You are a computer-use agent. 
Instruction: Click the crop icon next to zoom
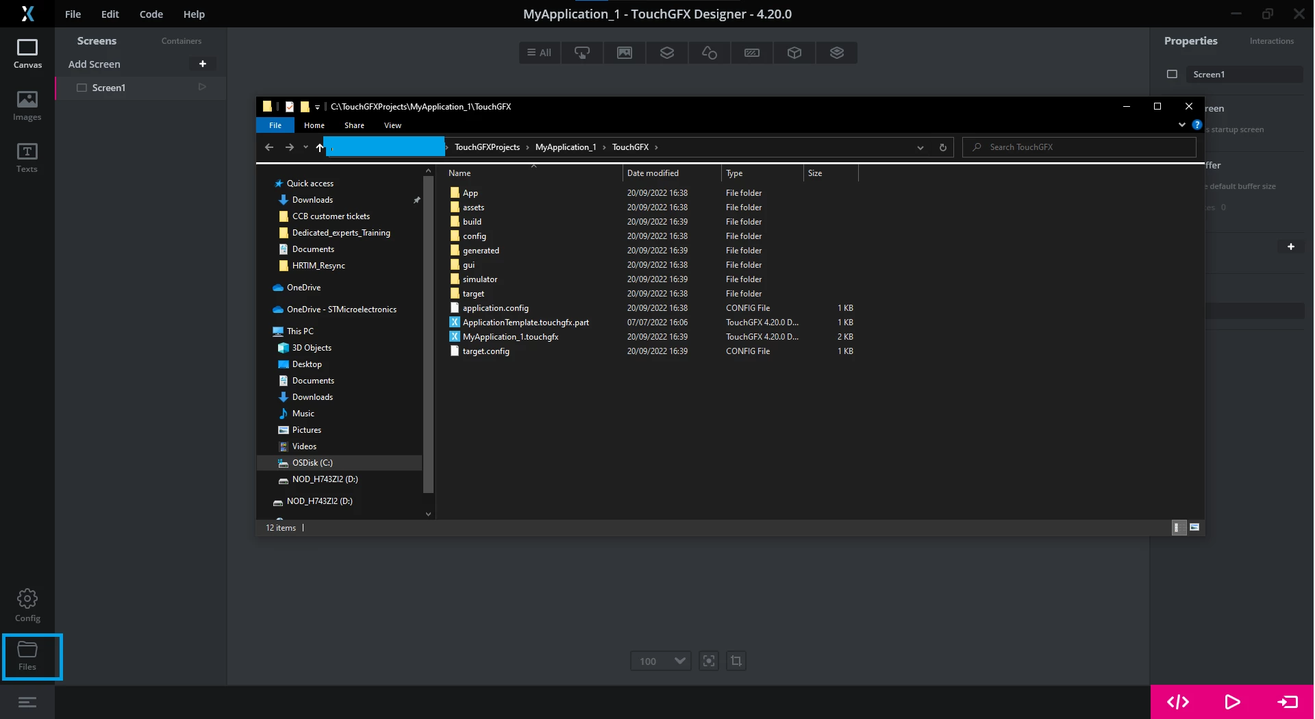[x=736, y=661]
